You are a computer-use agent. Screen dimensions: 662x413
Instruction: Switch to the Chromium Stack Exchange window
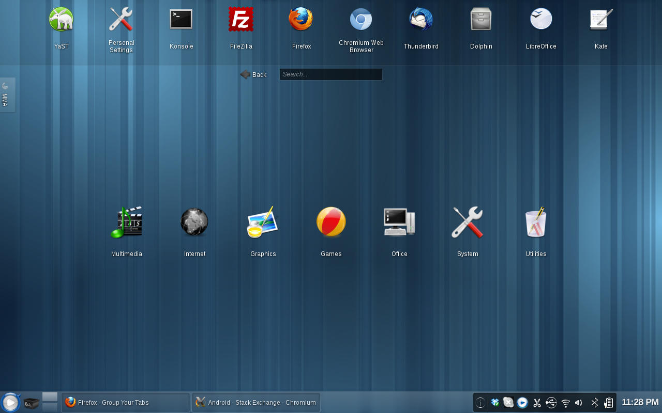coord(255,402)
